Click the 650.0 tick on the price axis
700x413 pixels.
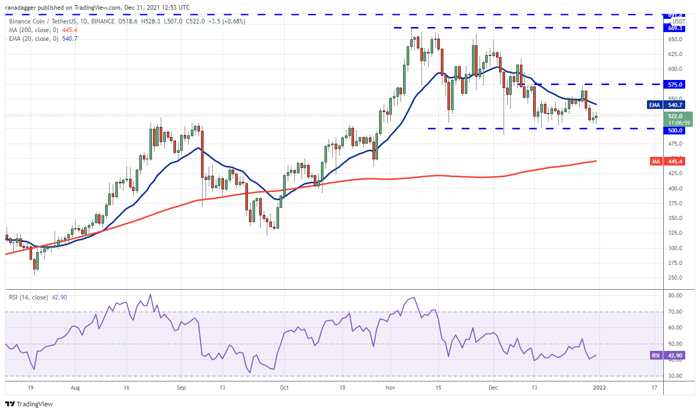coord(676,39)
